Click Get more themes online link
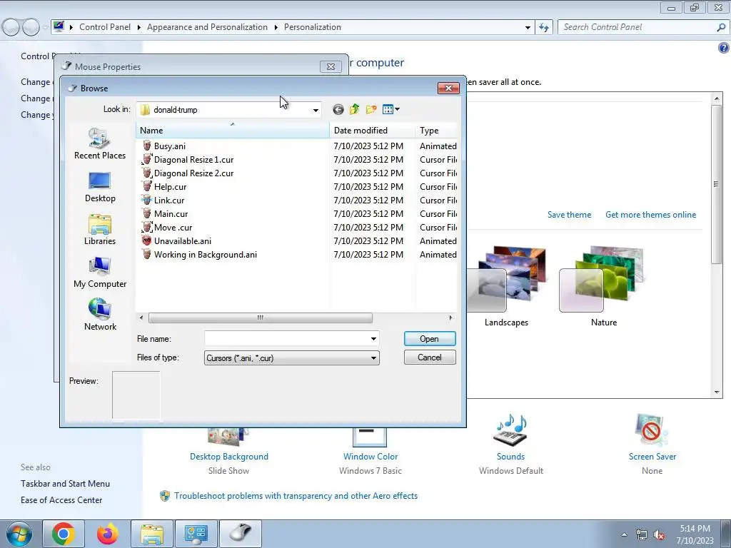This screenshot has width=731, height=548. tap(651, 215)
